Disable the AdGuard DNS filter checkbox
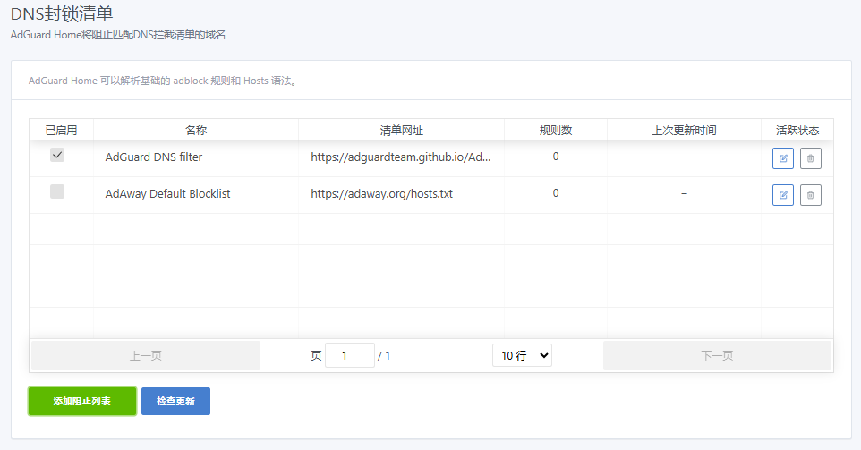 [57, 155]
